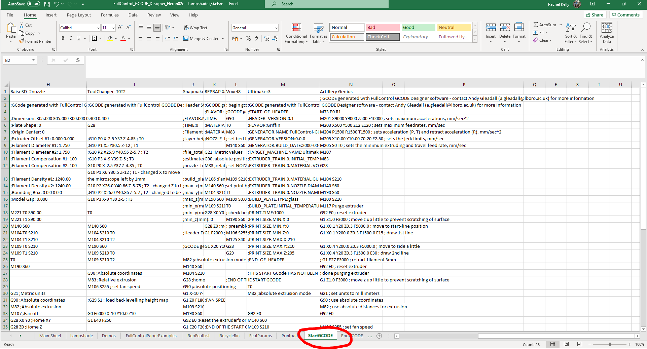The height and width of the screenshot is (349, 647).
Task: Toggle underline formatting
Action: coord(79,38)
